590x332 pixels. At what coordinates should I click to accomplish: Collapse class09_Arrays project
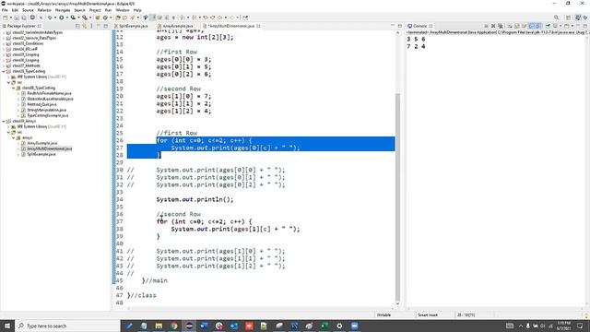(x=4, y=121)
